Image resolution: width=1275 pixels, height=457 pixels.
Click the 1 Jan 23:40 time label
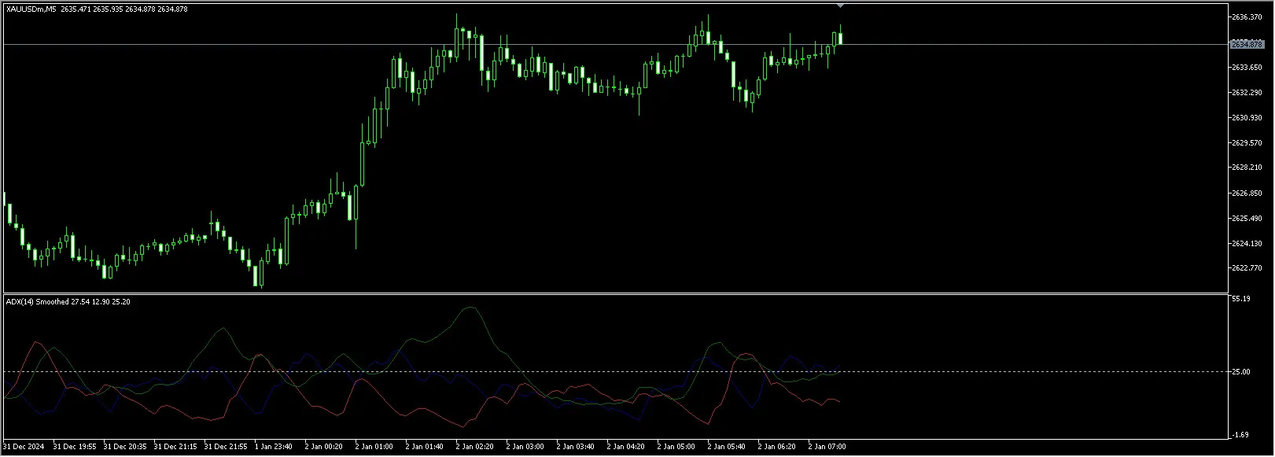273,447
